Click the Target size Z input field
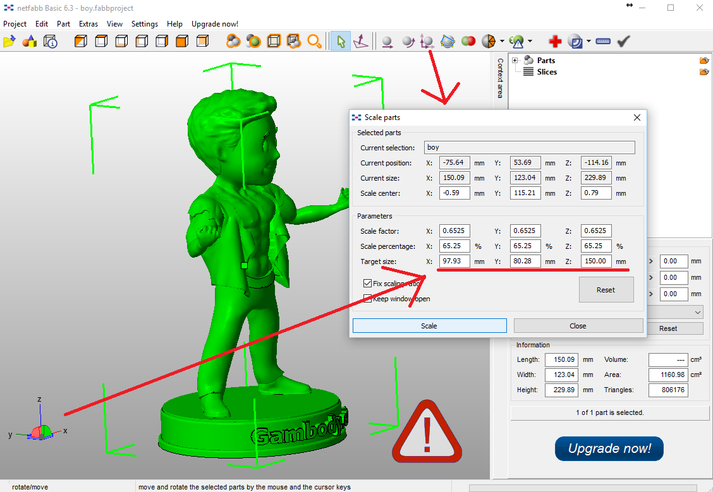 point(595,261)
